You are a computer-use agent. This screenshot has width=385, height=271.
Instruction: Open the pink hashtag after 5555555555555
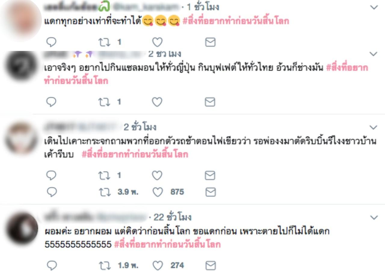[x=167, y=244]
